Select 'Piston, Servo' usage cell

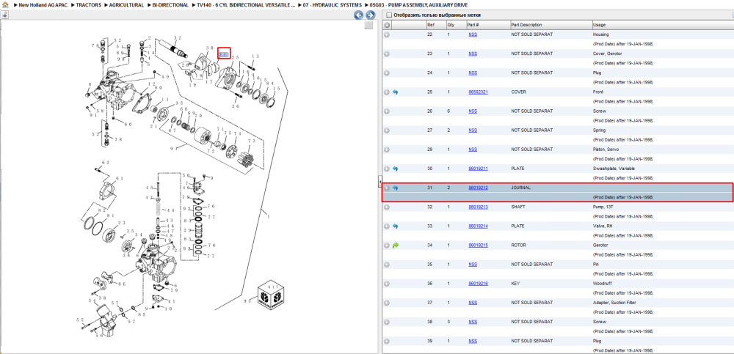(x=606, y=150)
